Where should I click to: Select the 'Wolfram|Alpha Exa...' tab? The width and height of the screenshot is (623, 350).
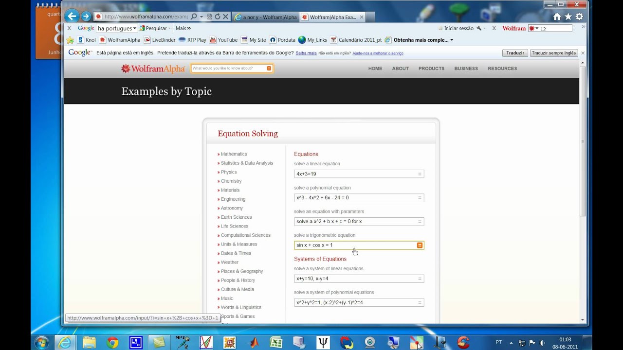(333, 17)
